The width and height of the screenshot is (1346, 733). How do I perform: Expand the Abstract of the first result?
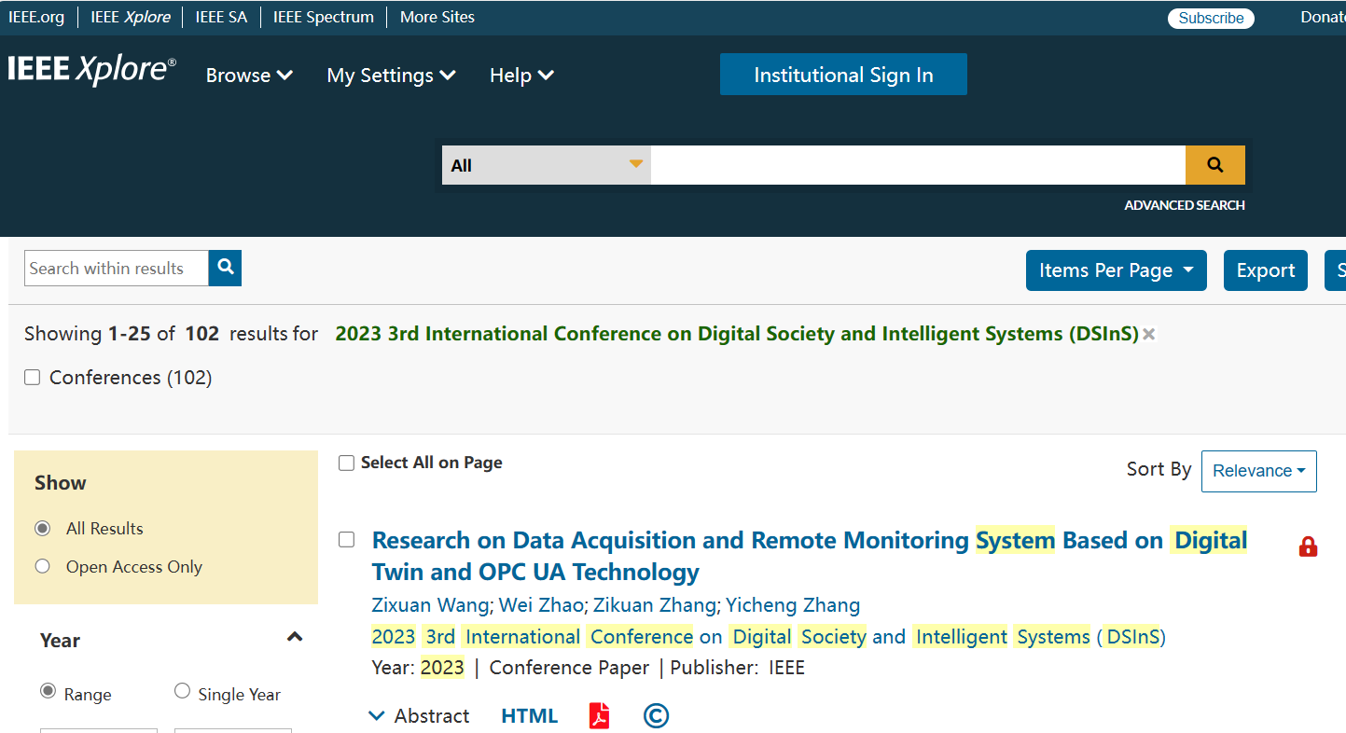coord(419,716)
